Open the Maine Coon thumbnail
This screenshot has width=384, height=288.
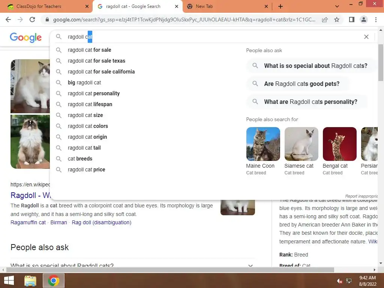(x=263, y=144)
